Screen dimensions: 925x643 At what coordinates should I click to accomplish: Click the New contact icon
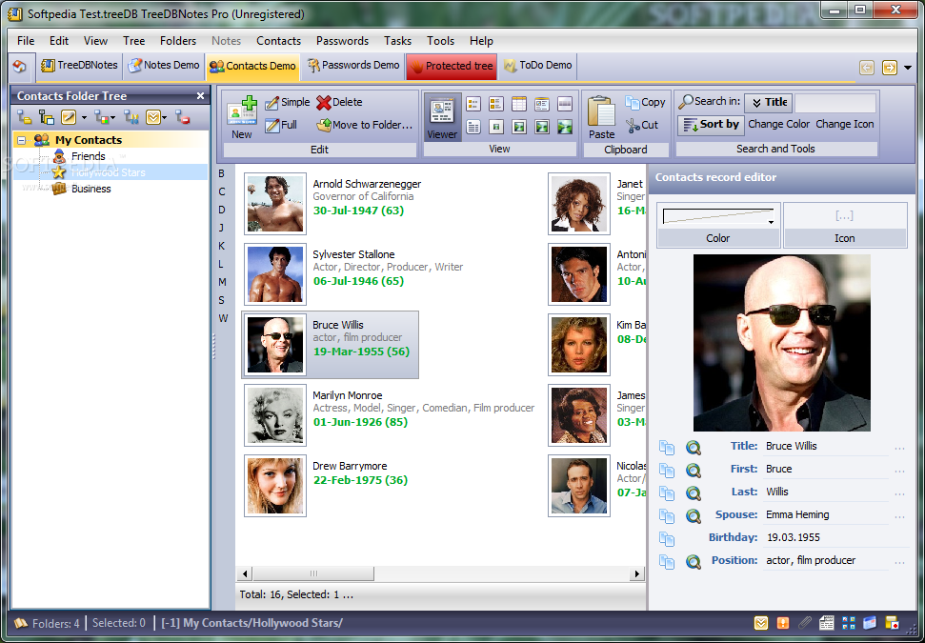click(x=243, y=117)
